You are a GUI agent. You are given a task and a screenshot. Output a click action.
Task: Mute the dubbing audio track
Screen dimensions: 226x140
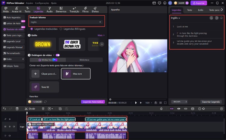(10, 136)
